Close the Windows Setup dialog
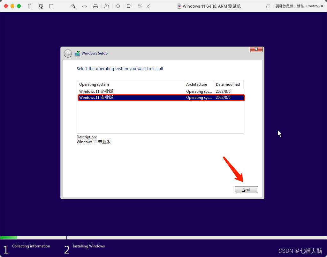327x257 pixels. point(256,49)
